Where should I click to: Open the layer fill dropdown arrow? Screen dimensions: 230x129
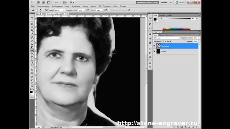tap(199, 42)
